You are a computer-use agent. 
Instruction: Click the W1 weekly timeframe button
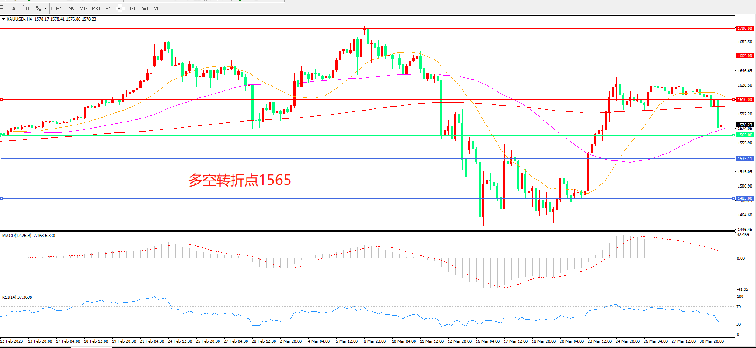[x=145, y=8]
